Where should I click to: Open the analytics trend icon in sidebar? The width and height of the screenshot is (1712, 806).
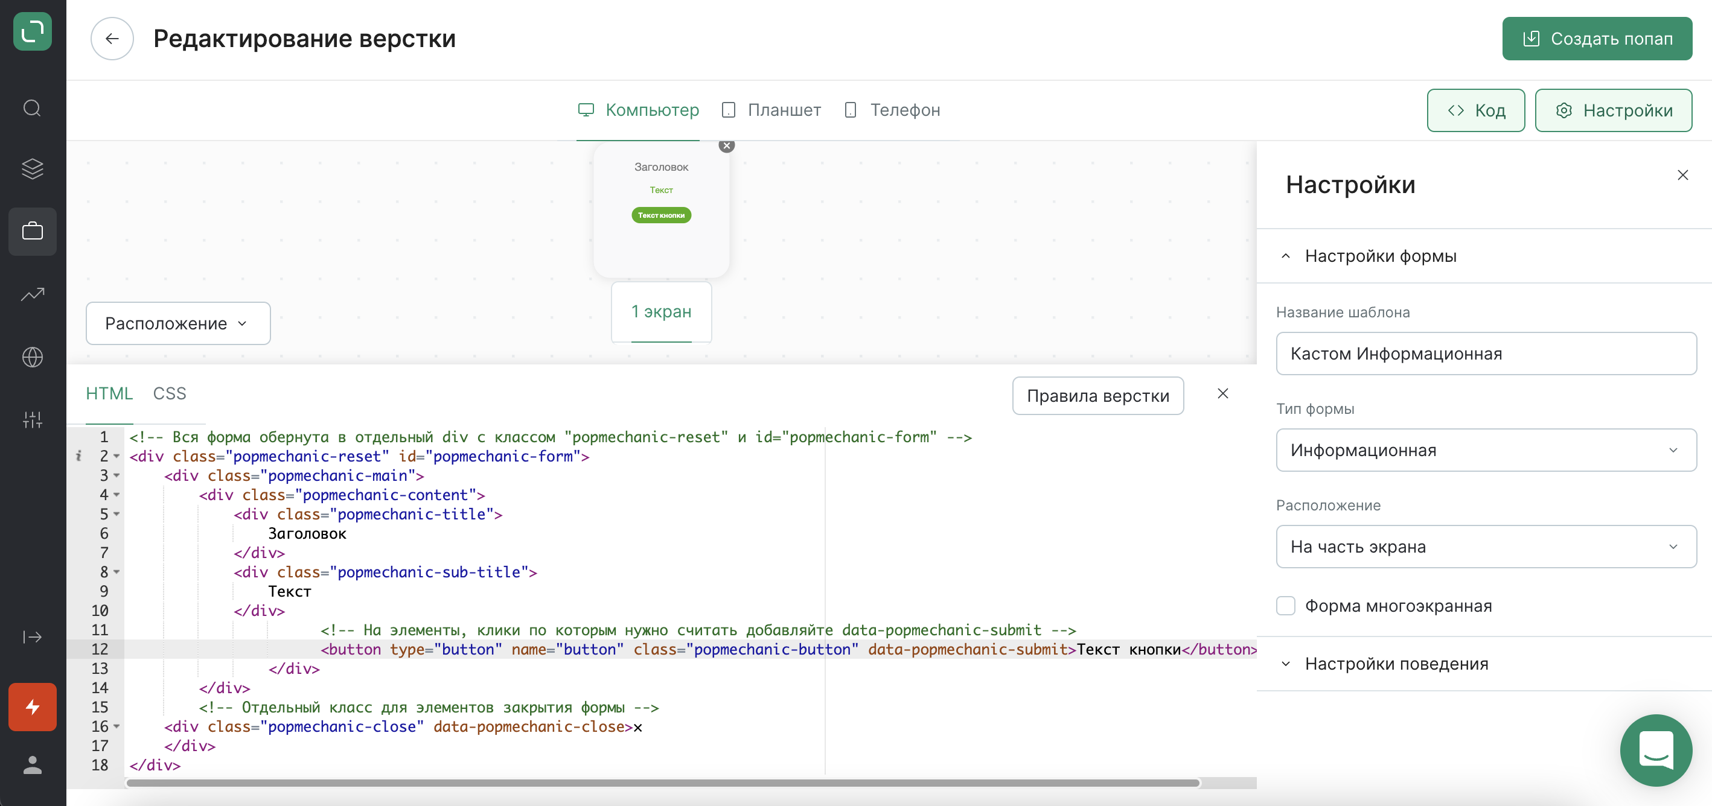[x=33, y=294]
